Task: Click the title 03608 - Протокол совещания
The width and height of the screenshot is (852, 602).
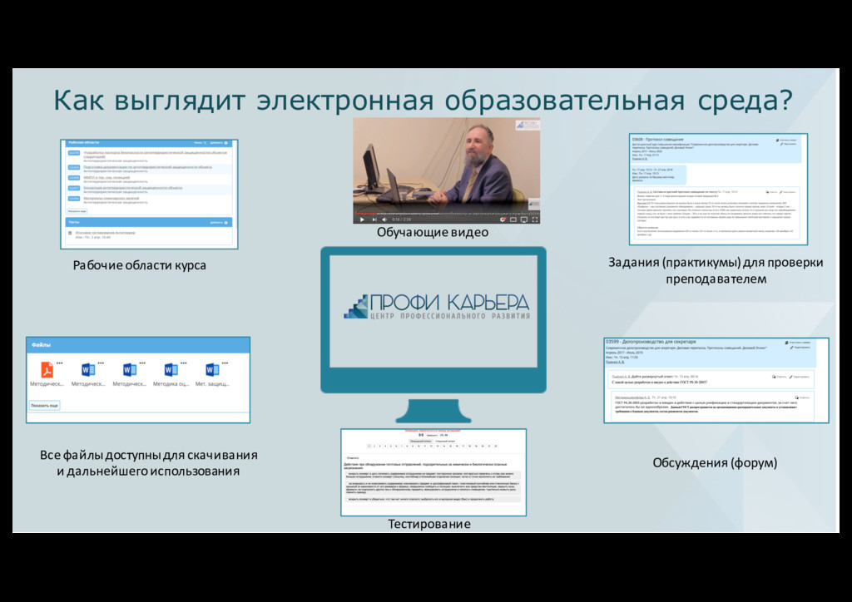Action: [658, 140]
